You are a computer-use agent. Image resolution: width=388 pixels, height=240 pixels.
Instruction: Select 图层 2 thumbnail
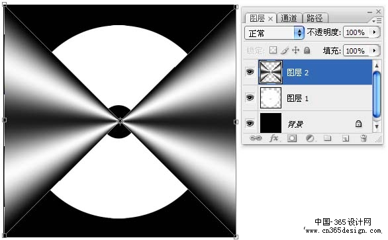tap(270, 72)
